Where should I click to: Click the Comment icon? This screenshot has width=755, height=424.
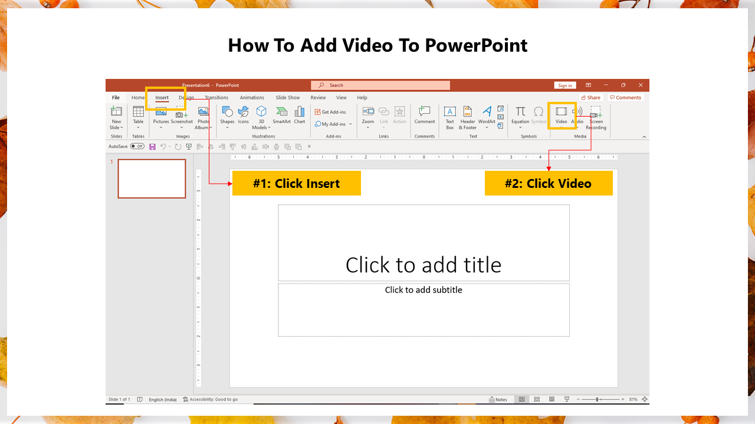(x=424, y=111)
